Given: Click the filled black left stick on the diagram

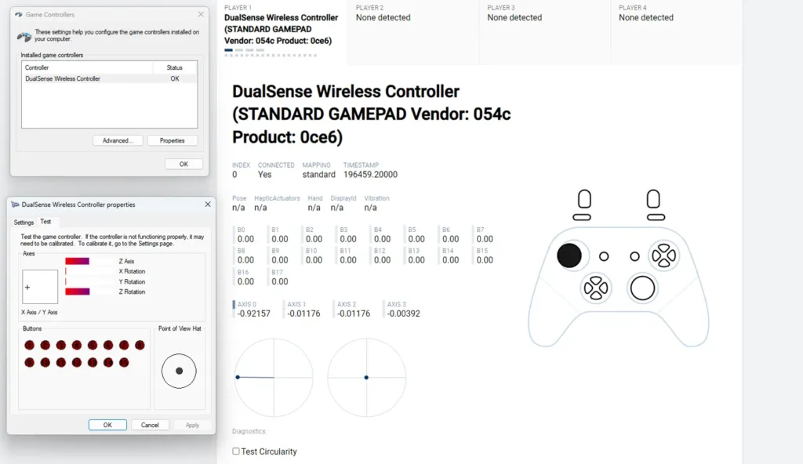Looking at the screenshot, I should click(569, 256).
